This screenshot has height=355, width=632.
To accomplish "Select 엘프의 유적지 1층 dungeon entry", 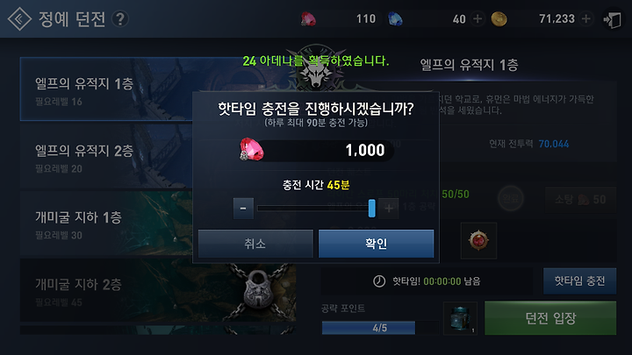I will coord(106,89).
